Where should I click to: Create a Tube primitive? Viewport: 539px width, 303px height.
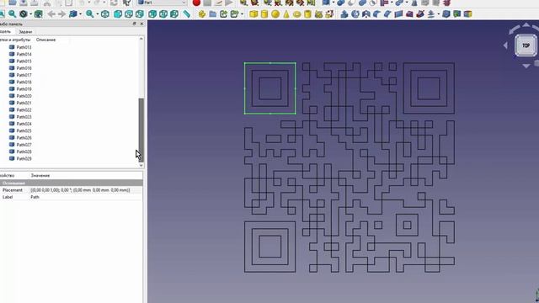coord(307,14)
